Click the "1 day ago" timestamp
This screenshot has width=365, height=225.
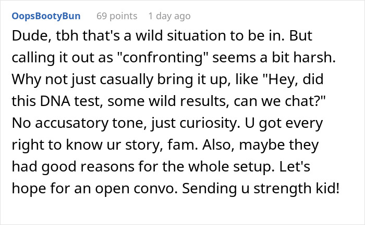tap(169, 16)
